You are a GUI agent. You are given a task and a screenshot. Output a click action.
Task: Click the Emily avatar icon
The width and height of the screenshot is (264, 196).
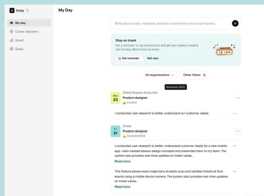[12, 10]
